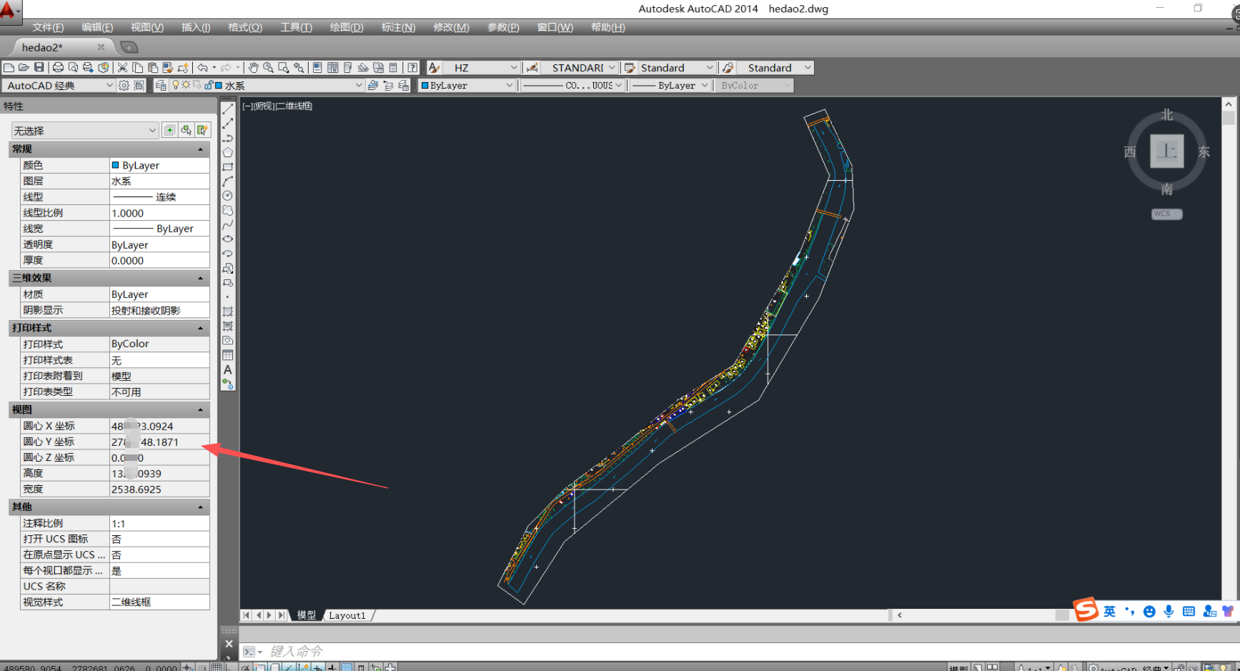
Task: Select the Ellipse draw tool
Action: [x=227, y=239]
